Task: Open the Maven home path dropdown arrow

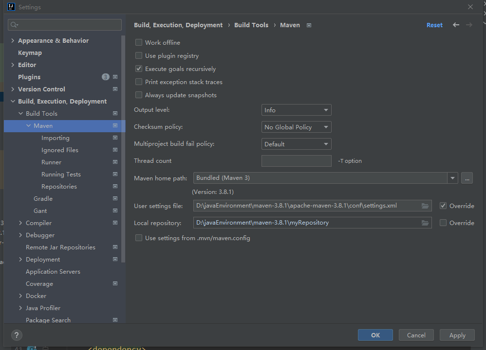Action: [452, 178]
